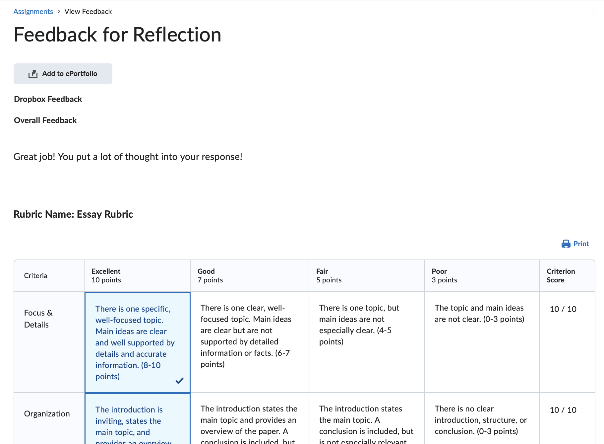Screen dimensions: 604x444
Task: Click the Print link above the rubric
Action: click(580, 244)
